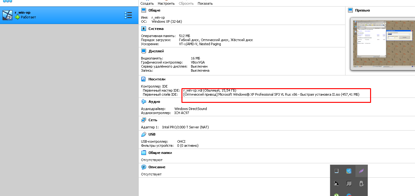Click the Windows XP icon of r_win-xp
Viewport: 415px width, 196px height.
pyautogui.click(x=7, y=15)
